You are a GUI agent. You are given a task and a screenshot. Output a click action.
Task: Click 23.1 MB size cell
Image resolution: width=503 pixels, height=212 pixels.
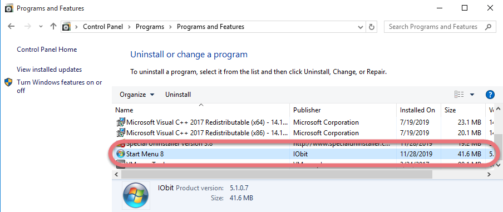[x=469, y=122]
